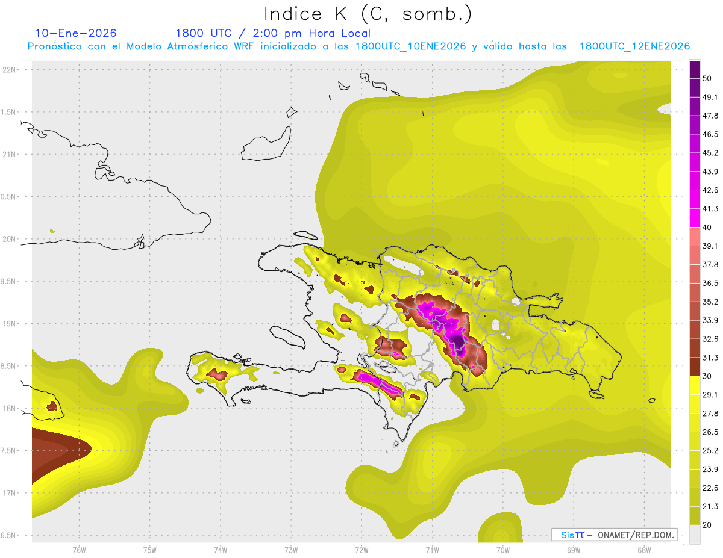Click the longitude label "76W"
The image size is (723, 558).
pos(79,550)
